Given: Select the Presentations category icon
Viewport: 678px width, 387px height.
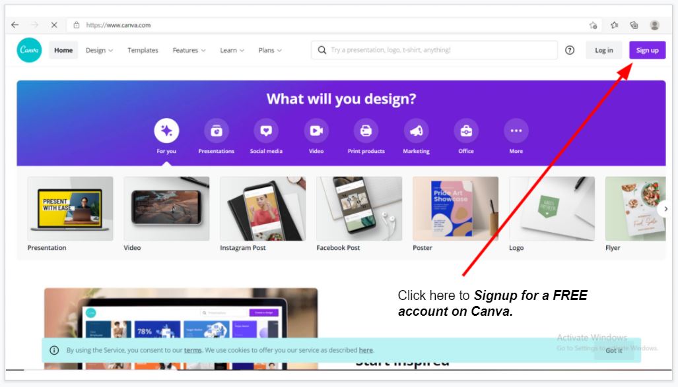Looking at the screenshot, I should (216, 131).
